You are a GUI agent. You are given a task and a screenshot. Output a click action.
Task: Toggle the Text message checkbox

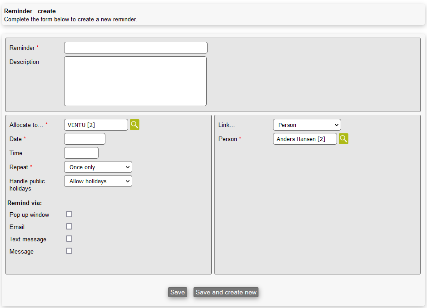[69, 239]
